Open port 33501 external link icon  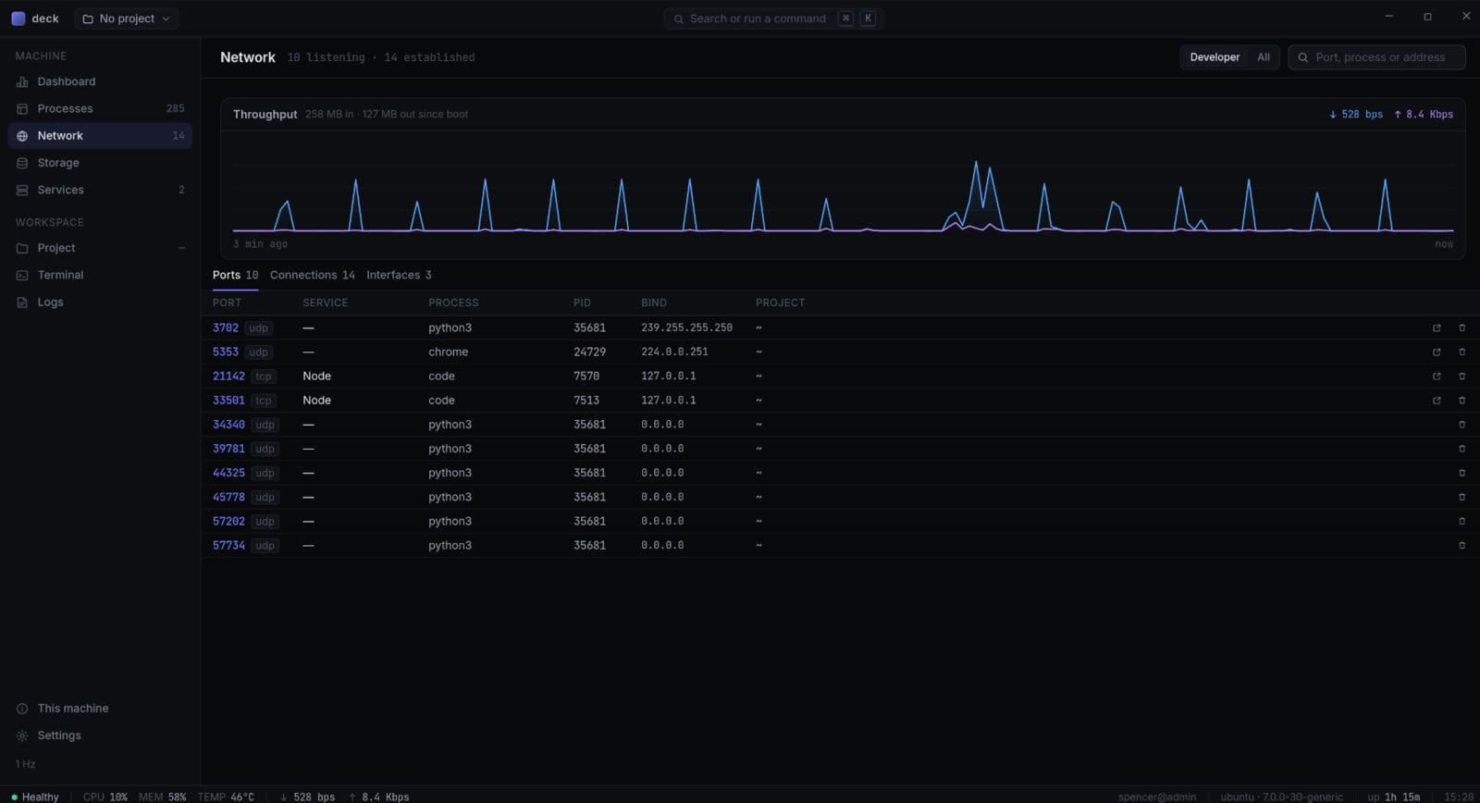1437,401
